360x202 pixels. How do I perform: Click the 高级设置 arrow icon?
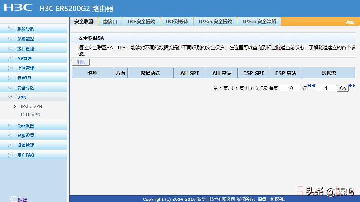click(x=10, y=135)
